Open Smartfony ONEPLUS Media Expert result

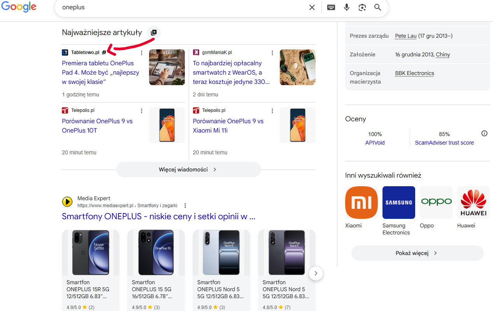coord(159,217)
